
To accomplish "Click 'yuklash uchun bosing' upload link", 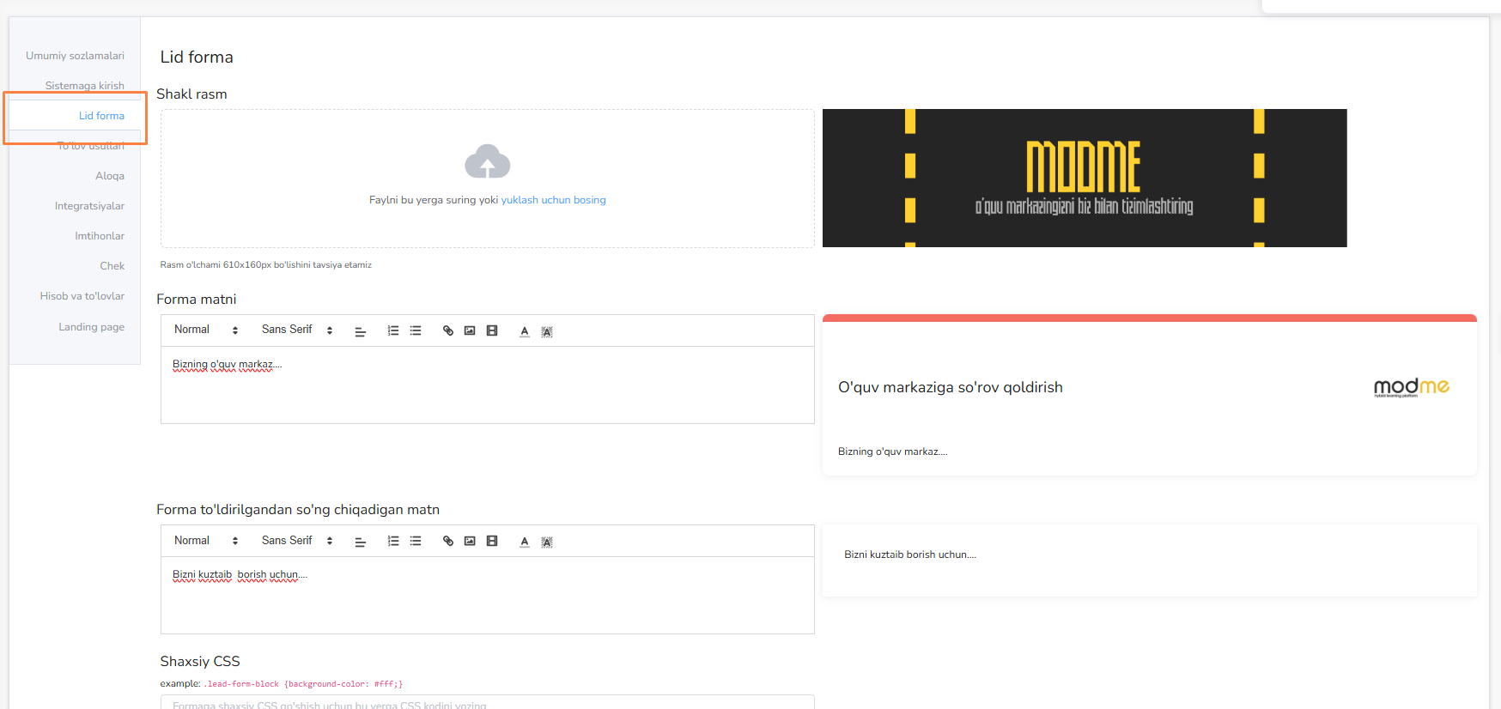I will pos(553,200).
